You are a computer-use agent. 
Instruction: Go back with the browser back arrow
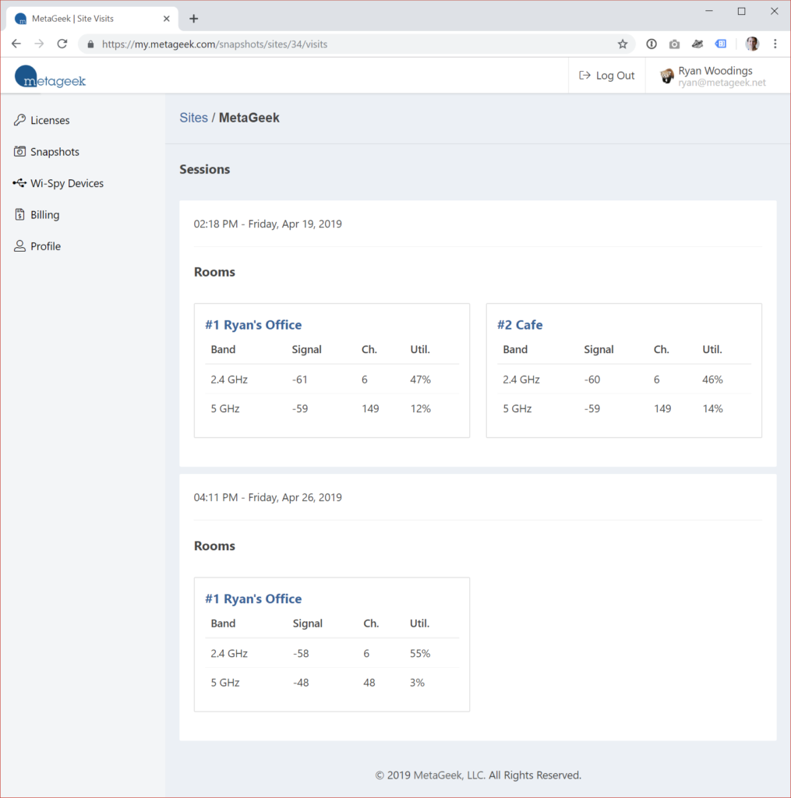16,44
